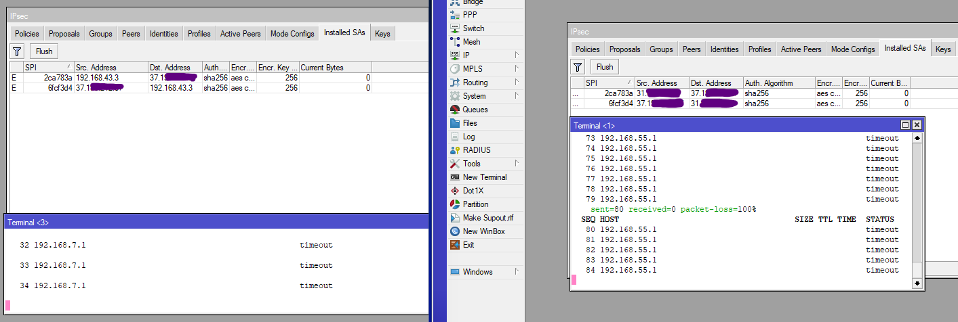Open Mode Configs tab in right IPsec window
Viewport: 958px width, 322px height.
pyautogui.click(x=853, y=49)
